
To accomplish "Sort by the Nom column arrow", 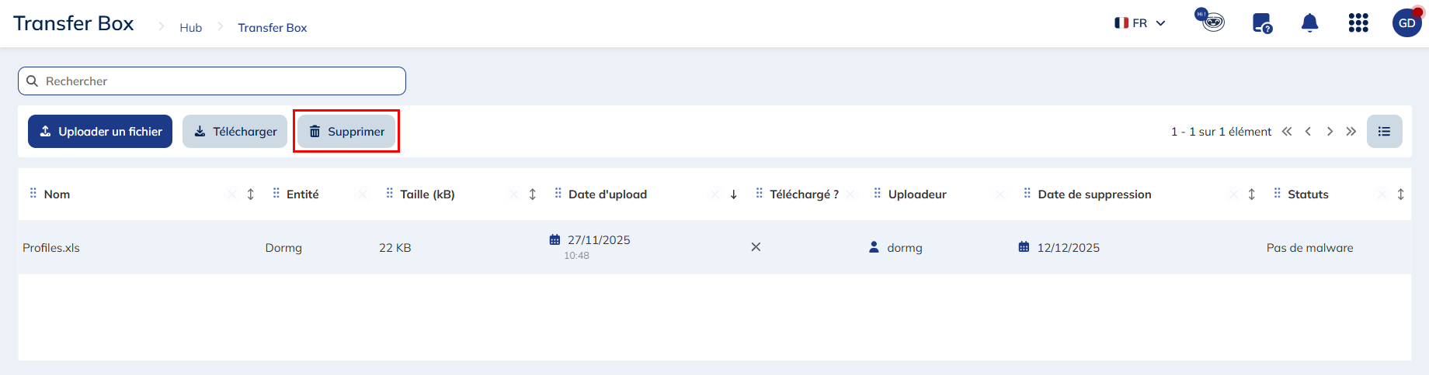I will [x=251, y=194].
